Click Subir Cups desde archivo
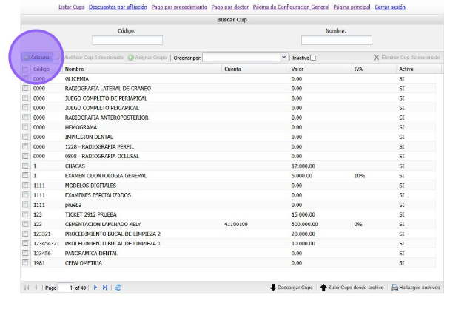 [x=352, y=287]
